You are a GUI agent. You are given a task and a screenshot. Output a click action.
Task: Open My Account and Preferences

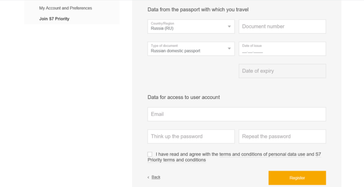pos(66,8)
